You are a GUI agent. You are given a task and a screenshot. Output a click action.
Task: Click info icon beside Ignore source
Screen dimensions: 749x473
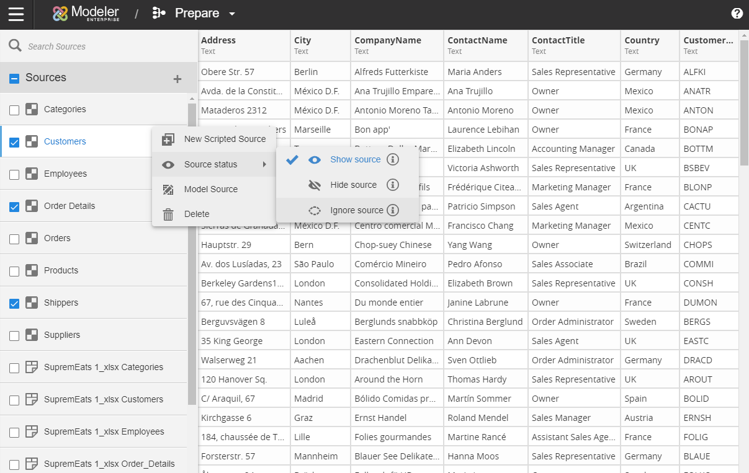(392, 210)
